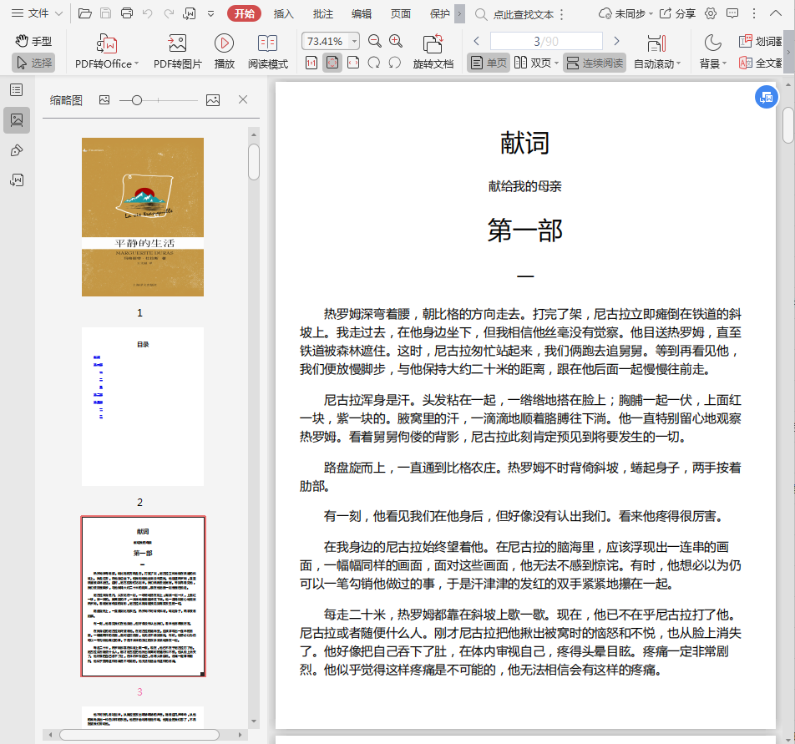Open the PDF转图片 tool
Image resolution: width=795 pixels, height=744 pixels.
pos(177,44)
